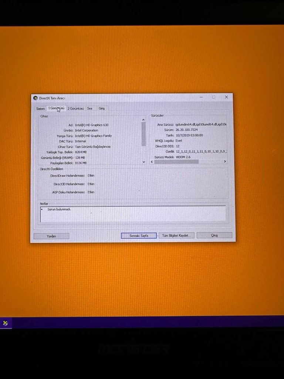Open the 2 Görüntüsü tab
This screenshot has width=284, height=379.
pos(75,108)
